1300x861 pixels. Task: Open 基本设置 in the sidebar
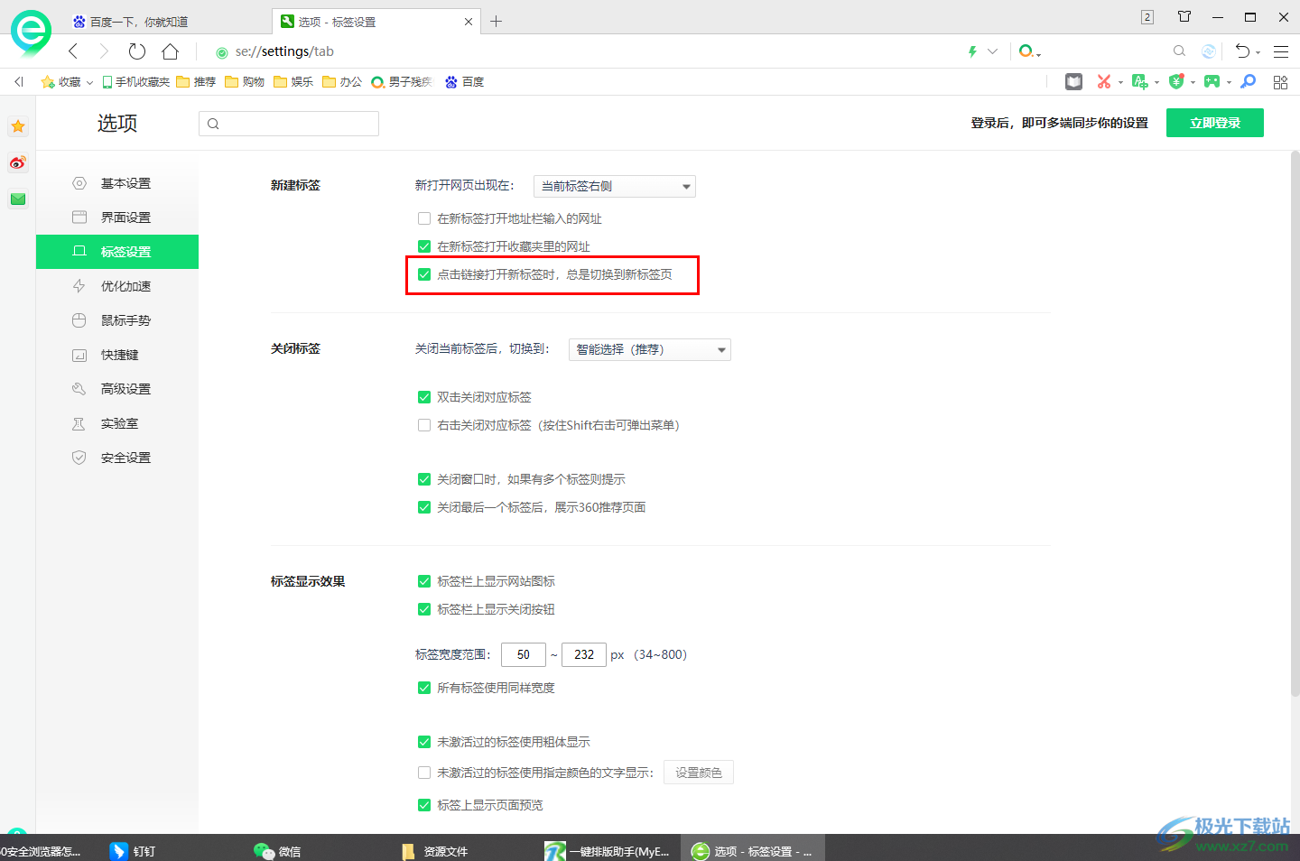[117, 183]
